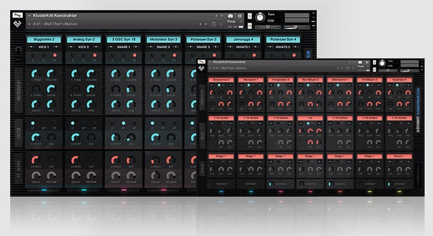Click the Biggbokks 2 sample name tab

click(x=44, y=39)
